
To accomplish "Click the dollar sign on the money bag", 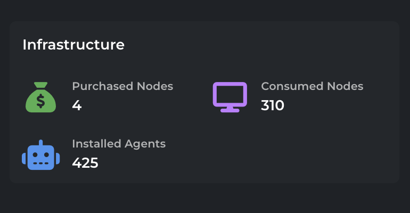I will 40,102.
